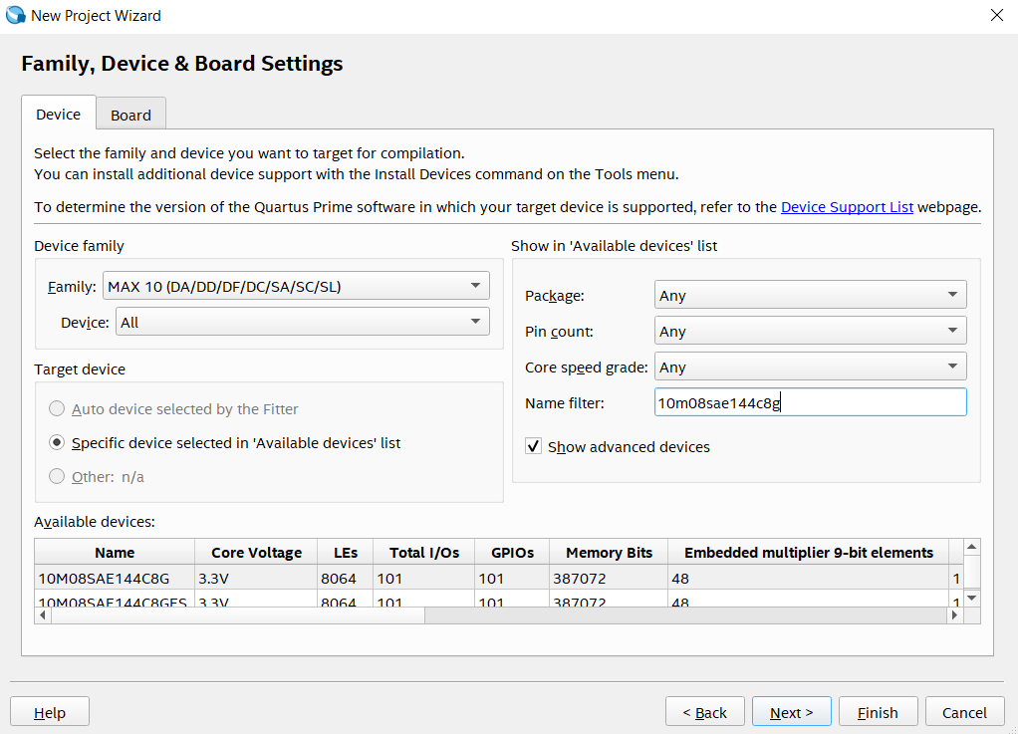Click into the Name filter field
The width and height of the screenshot is (1018, 734).
[810, 402]
